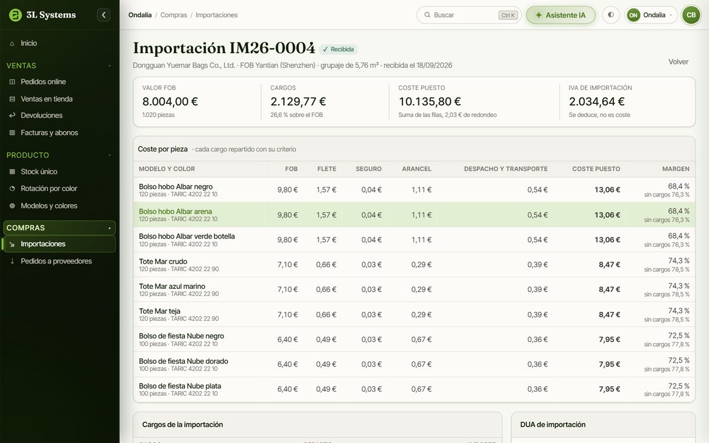Click the Valor FOB 8.004,00 € figure
The image size is (709, 443).
pos(170,102)
